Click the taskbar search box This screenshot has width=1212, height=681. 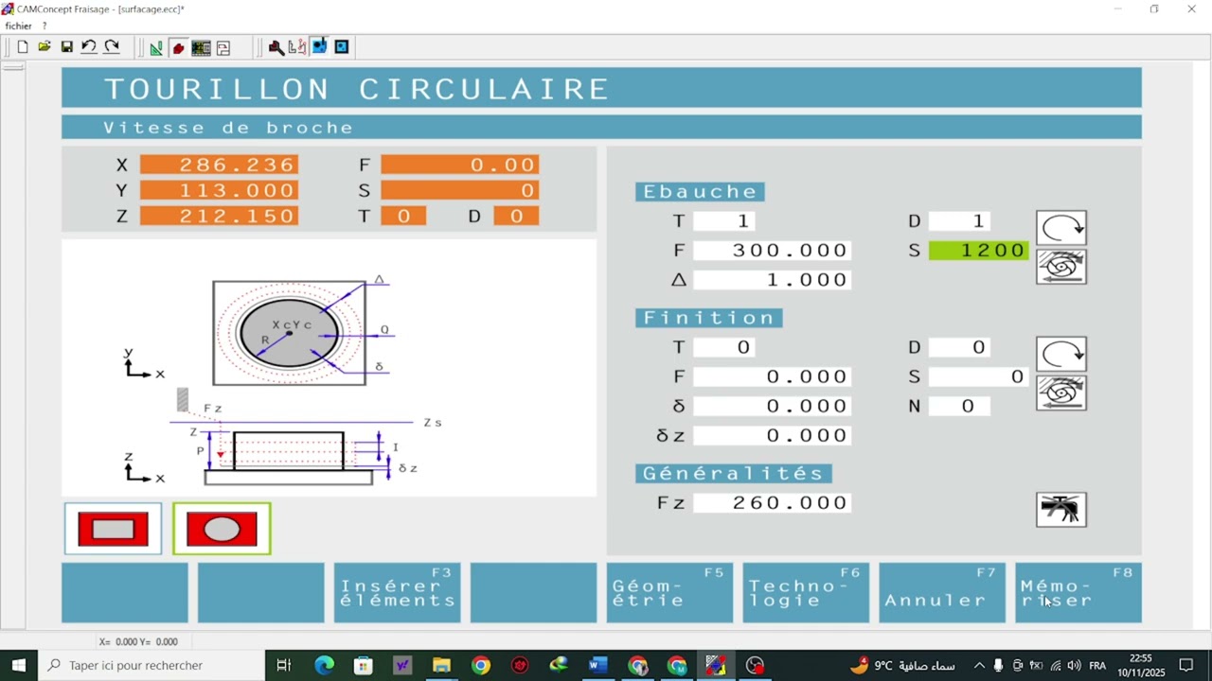(151, 666)
